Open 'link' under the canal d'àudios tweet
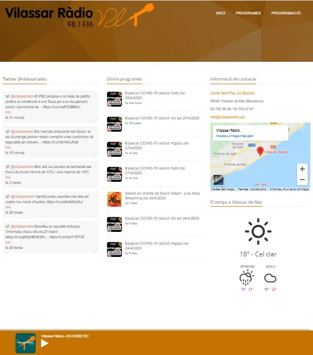Image resolution: width=313 pixels, height=355 pixels. point(8,207)
